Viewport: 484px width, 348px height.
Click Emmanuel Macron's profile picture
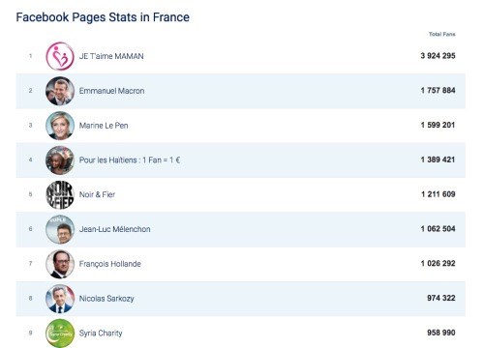[x=60, y=91]
